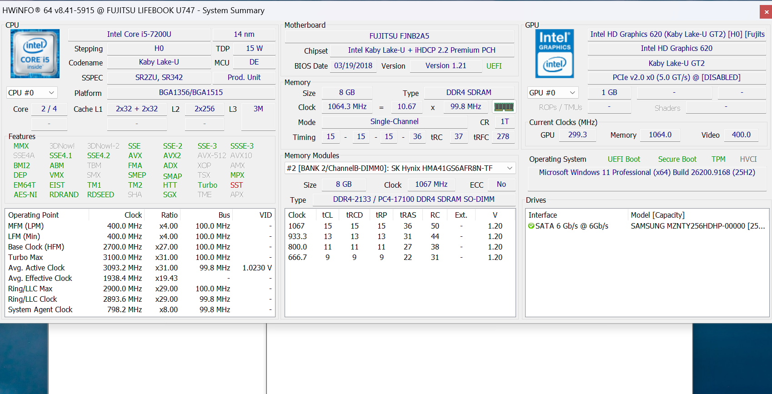Image resolution: width=772 pixels, height=394 pixels.
Task: Click the TPM indicator
Action: point(718,159)
